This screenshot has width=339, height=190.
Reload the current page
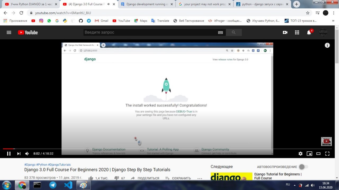pyautogui.click(x=21, y=13)
